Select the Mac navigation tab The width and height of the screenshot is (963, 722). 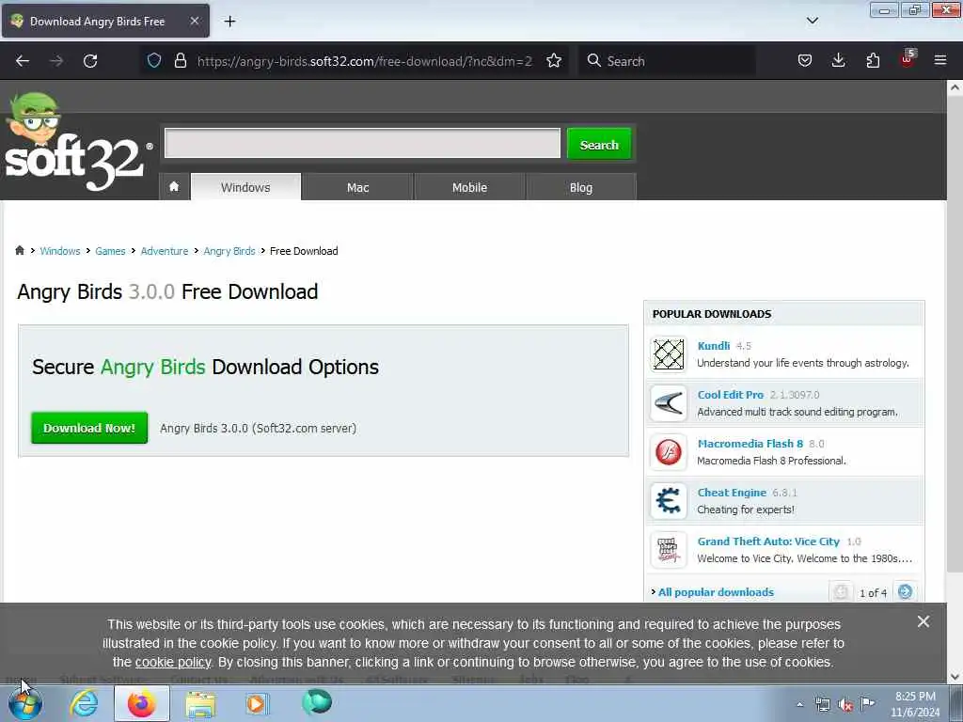tap(357, 187)
